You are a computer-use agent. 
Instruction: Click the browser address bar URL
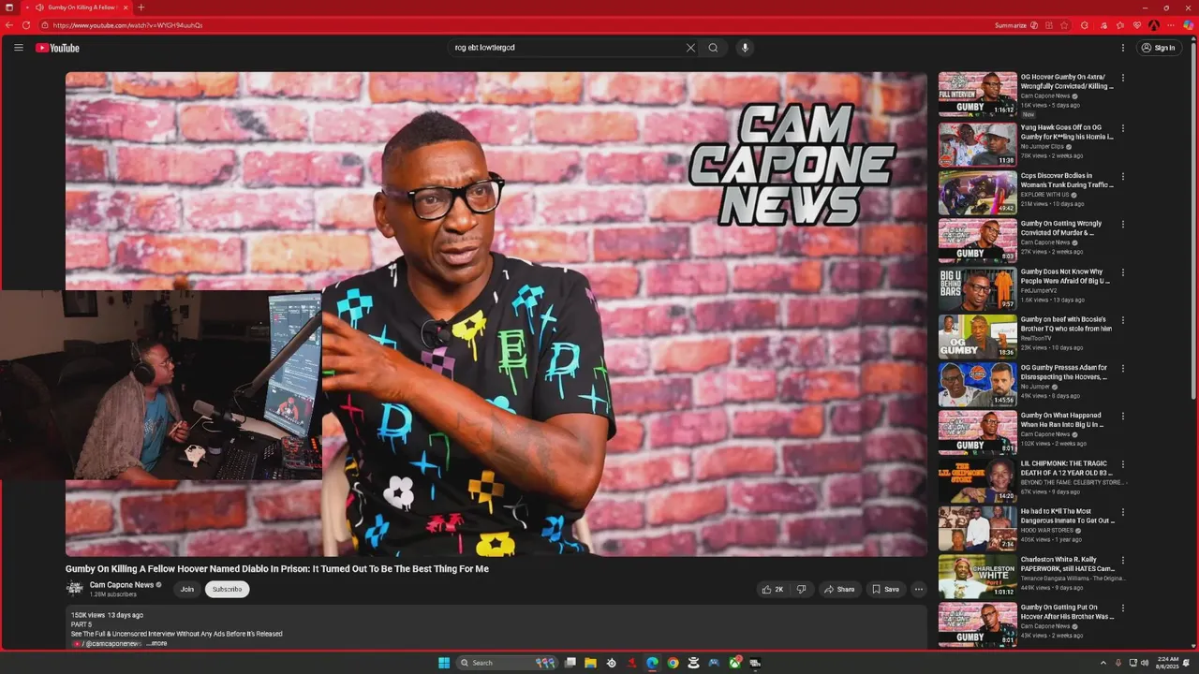127,25
